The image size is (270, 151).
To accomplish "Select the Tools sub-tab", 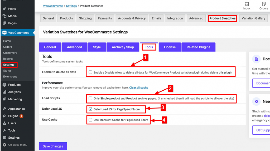I will pos(149,47).
